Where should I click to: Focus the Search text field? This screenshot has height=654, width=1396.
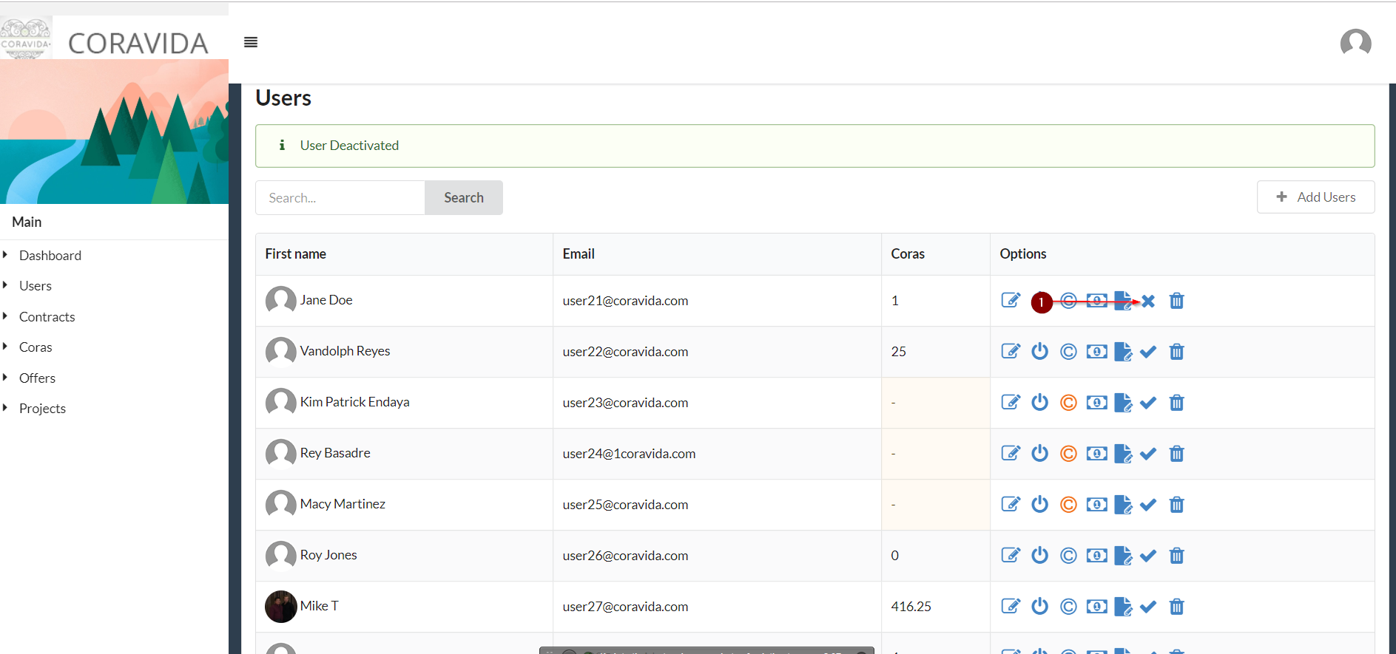click(x=340, y=198)
